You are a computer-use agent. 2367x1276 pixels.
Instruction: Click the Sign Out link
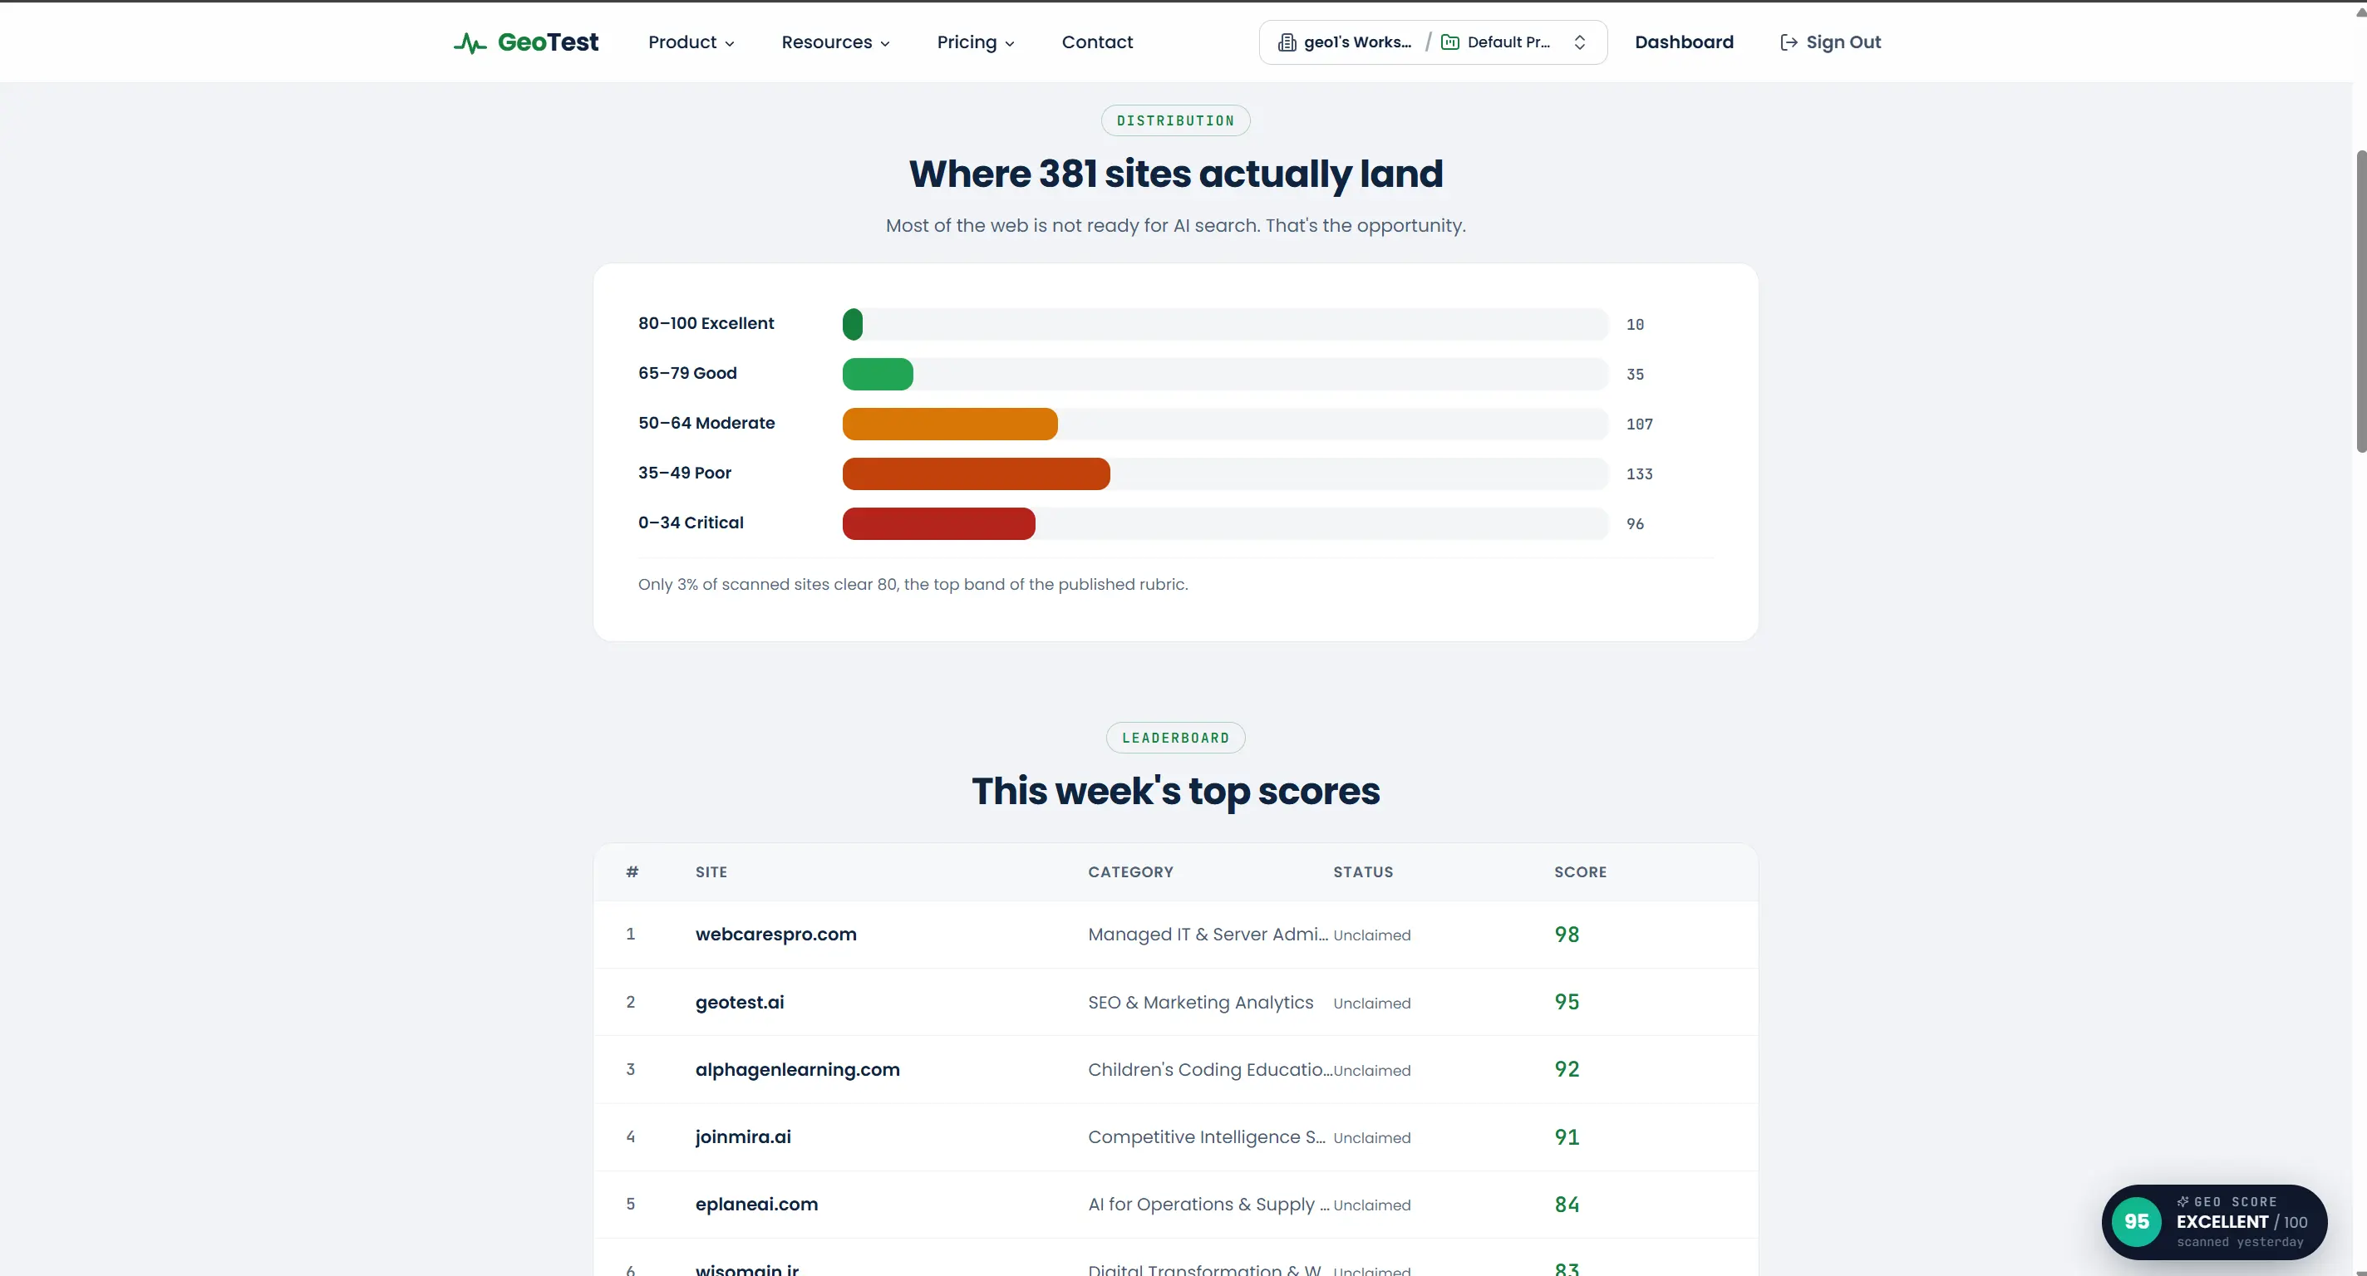tap(1830, 42)
